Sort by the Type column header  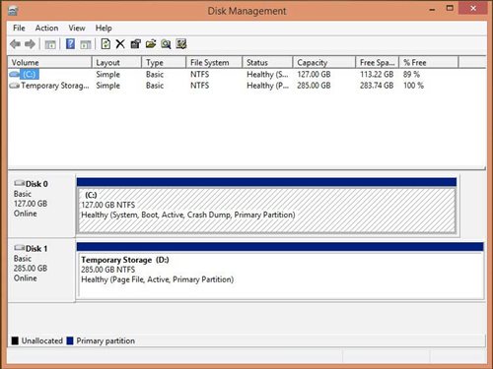click(x=164, y=62)
